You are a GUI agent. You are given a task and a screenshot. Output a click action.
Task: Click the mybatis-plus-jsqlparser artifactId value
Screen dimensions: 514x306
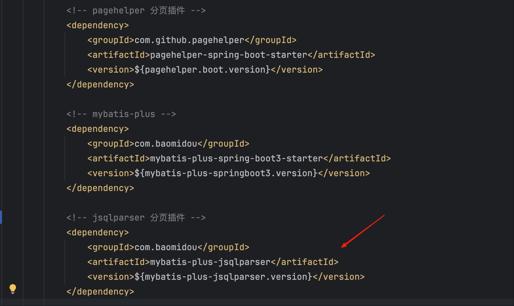coord(210,262)
